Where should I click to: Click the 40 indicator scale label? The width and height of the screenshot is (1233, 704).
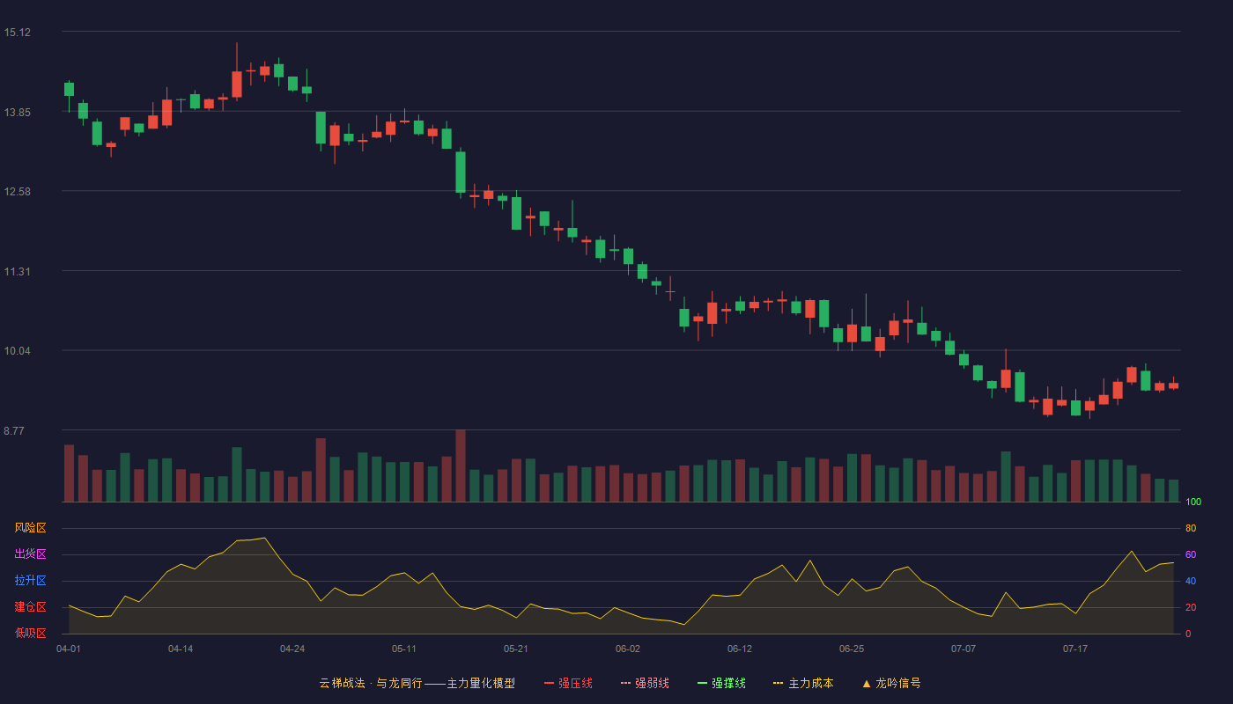tap(1191, 582)
